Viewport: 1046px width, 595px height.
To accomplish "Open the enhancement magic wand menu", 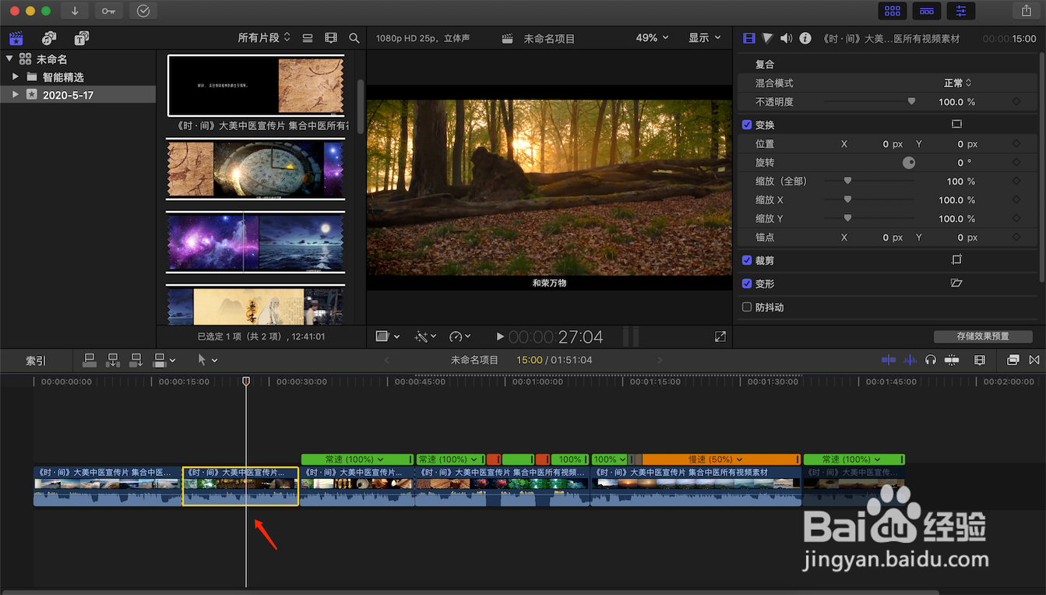I will point(426,336).
